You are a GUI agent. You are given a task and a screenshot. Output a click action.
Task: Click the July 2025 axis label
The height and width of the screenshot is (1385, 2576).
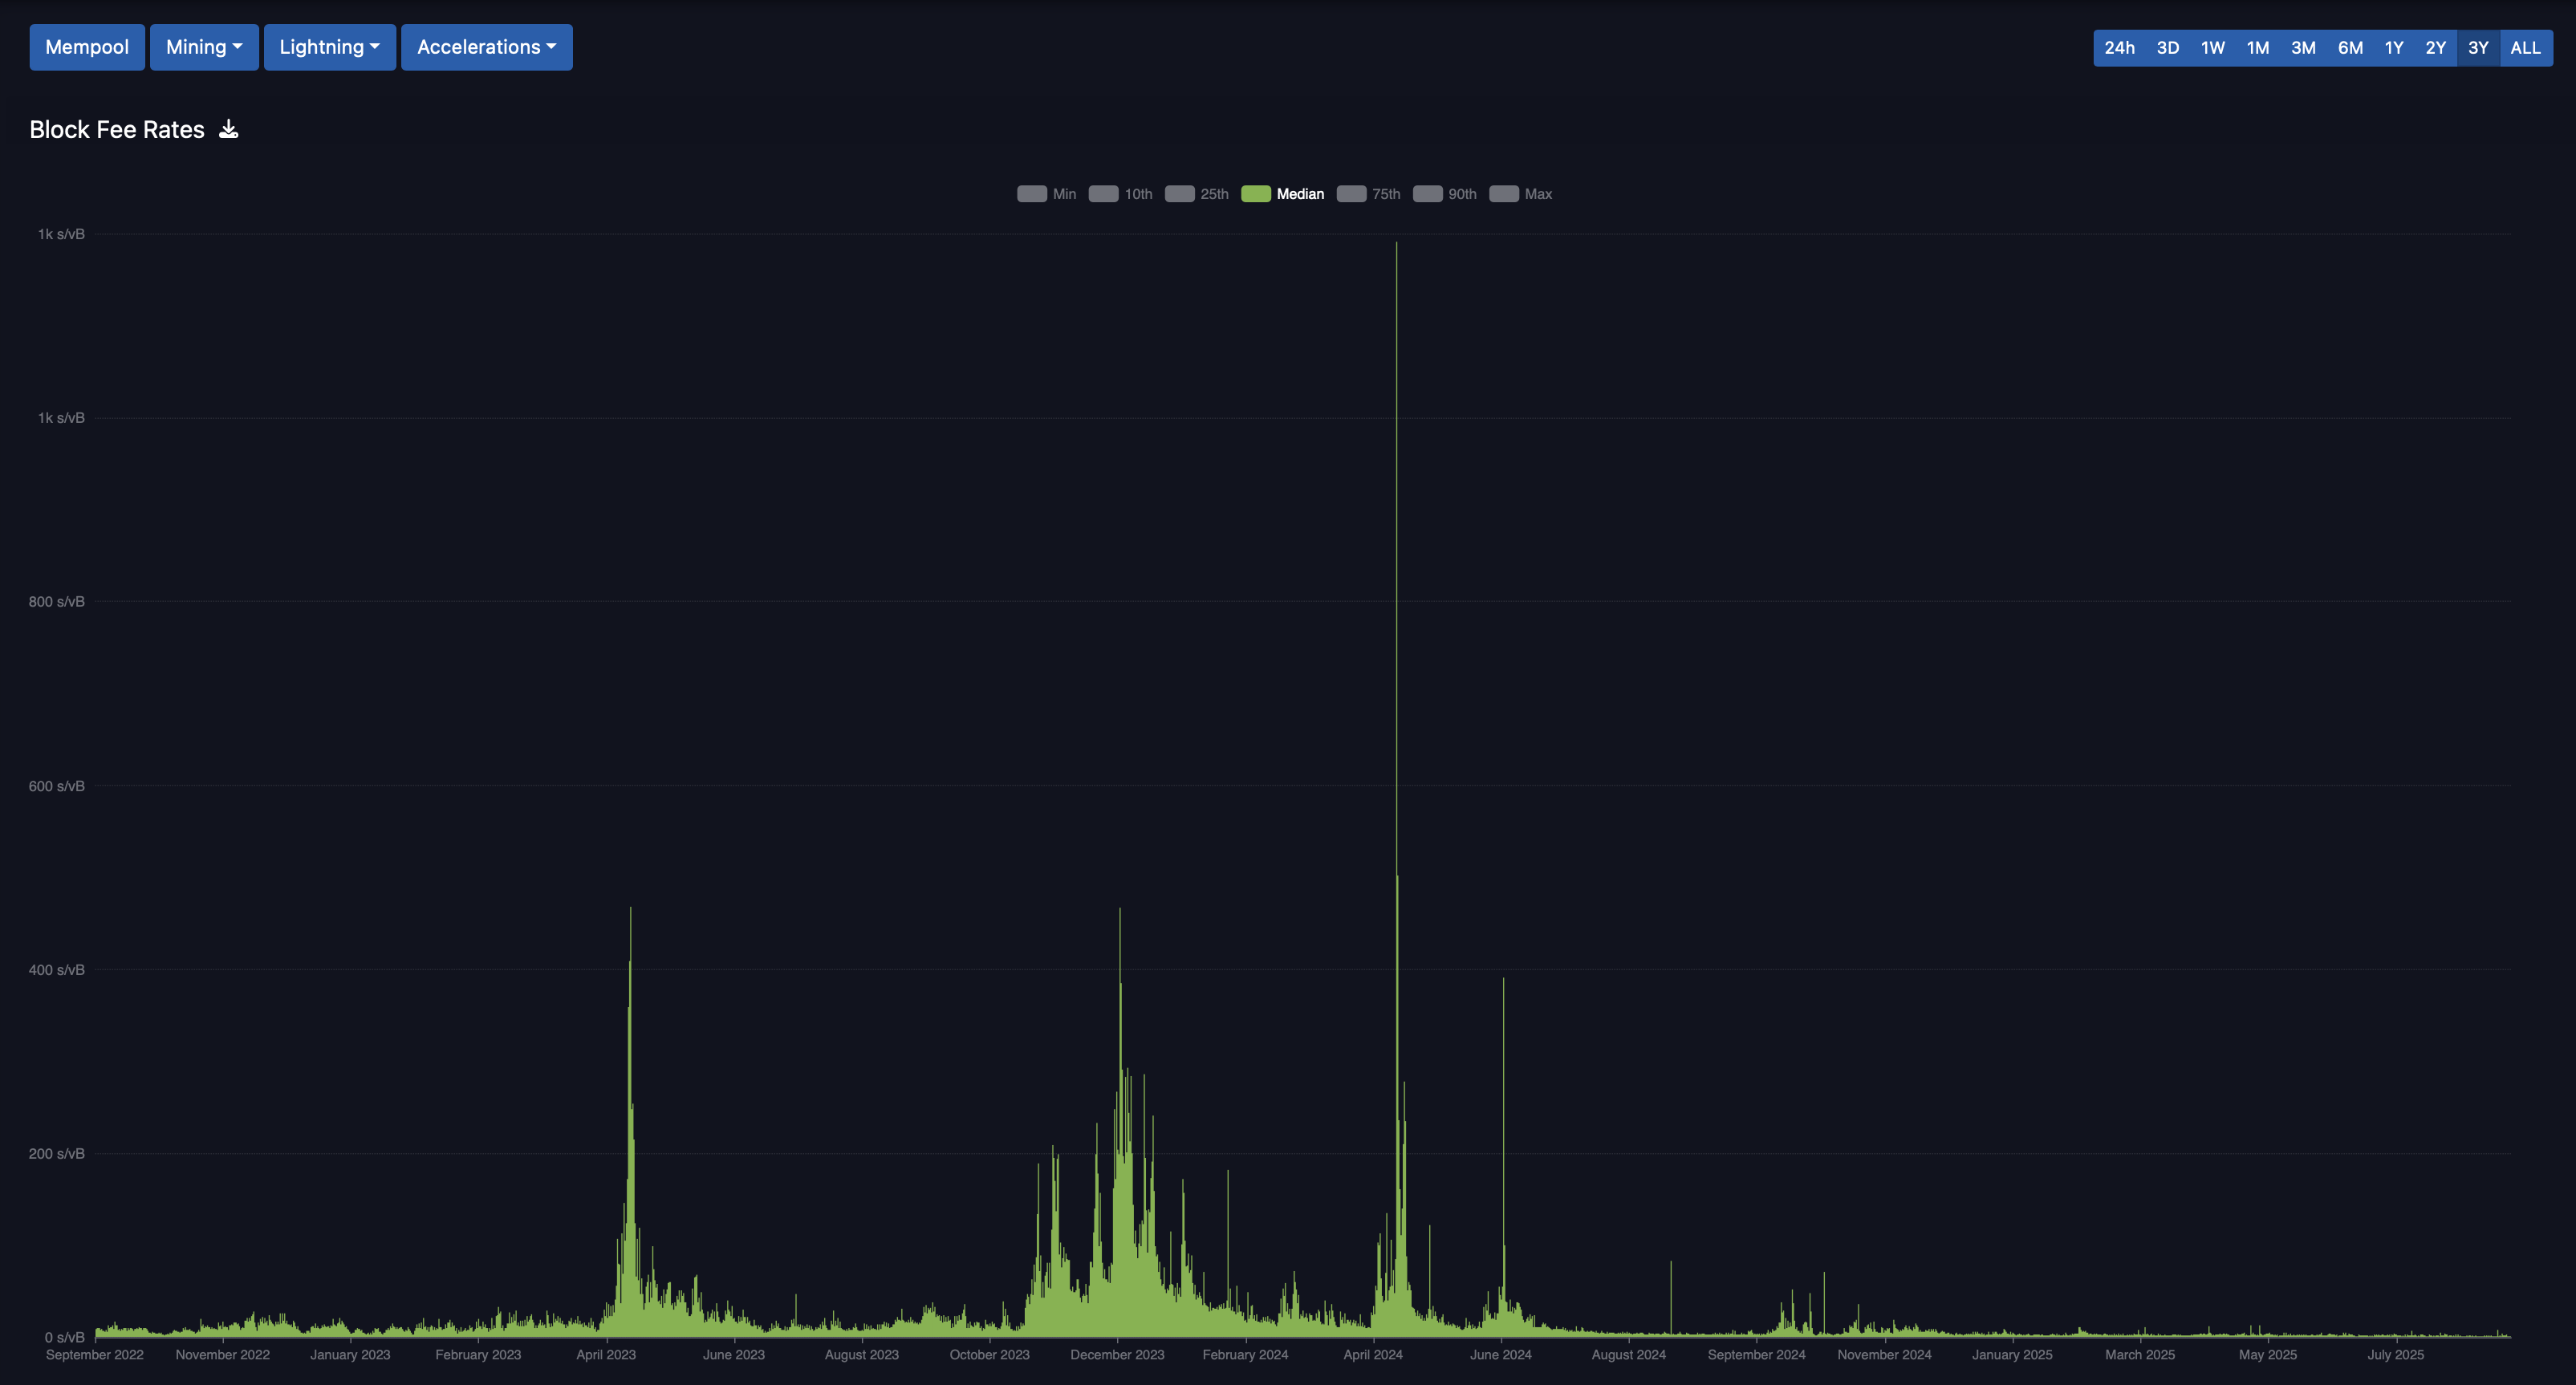[2395, 1355]
